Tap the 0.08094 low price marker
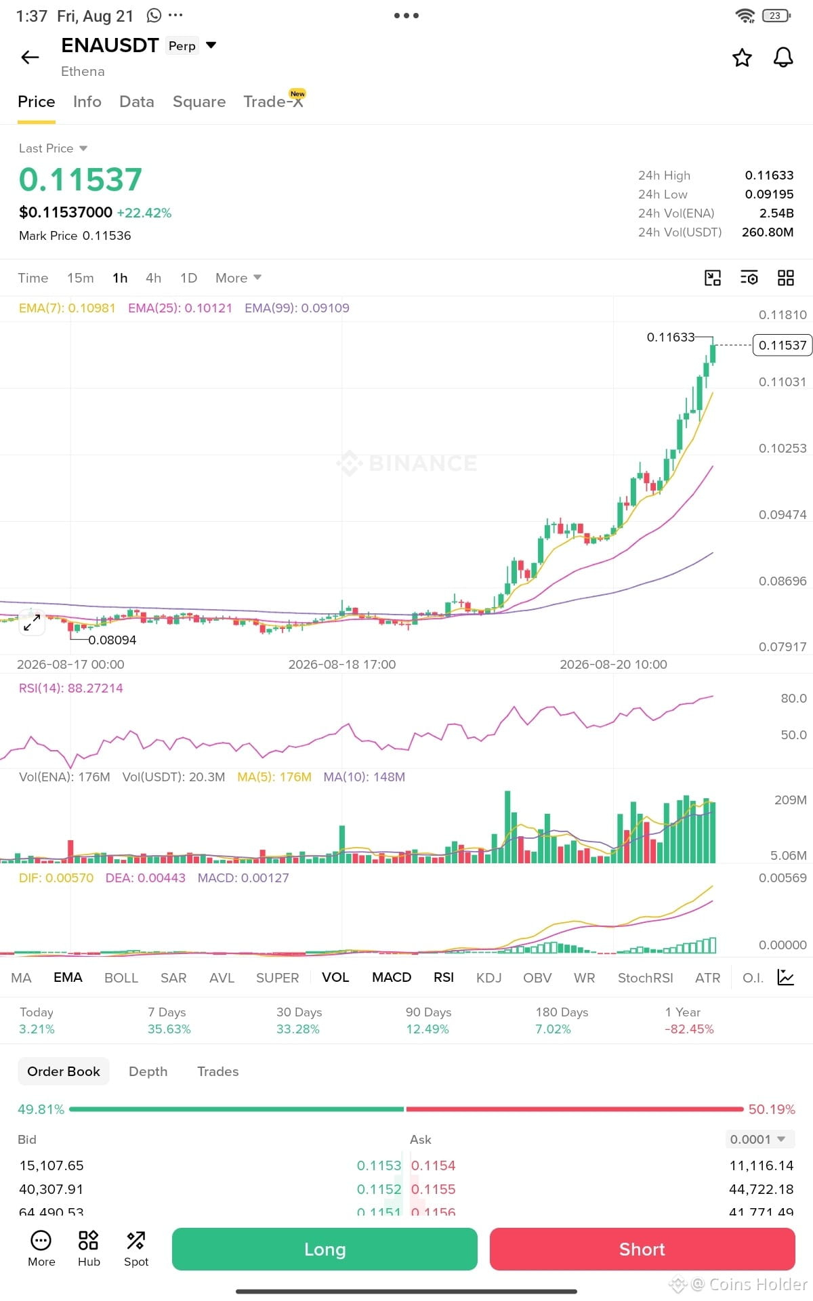This screenshot has height=1301, width=813. (x=112, y=640)
